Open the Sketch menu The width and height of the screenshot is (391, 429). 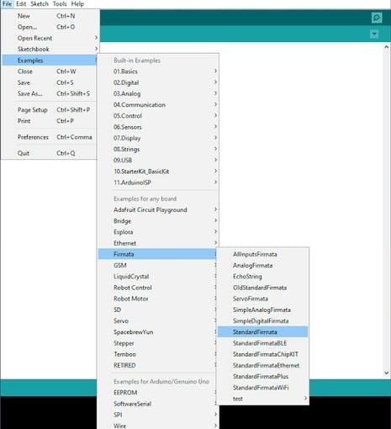(x=40, y=4)
